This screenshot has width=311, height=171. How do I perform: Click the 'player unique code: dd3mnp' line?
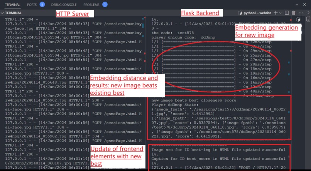183,37
